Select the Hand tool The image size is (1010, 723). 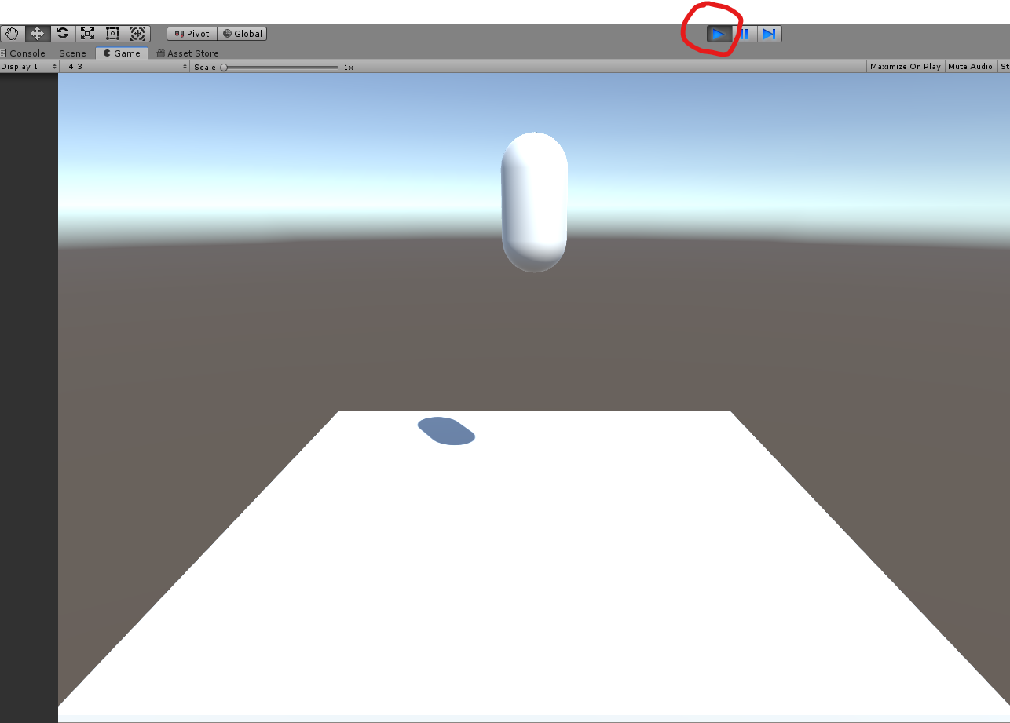12,34
